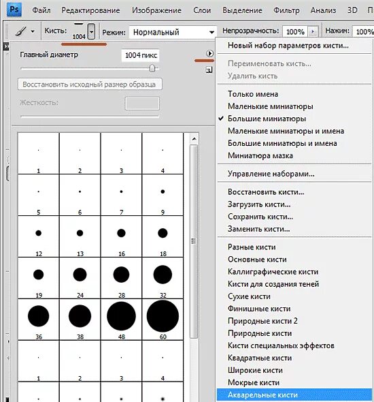Load the Каллиграфические кисти set
Screen dimensions: 374x402
pos(273,272)
